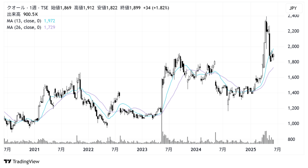Click the 2021 time axis label

point(34,150)
